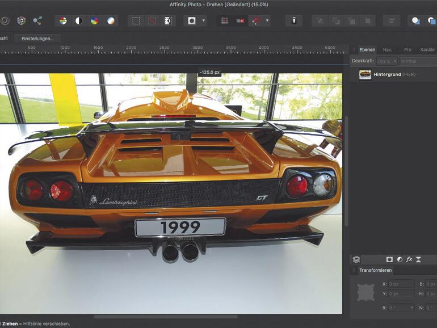437x328 pixels.
Task: Open the snapping options dropdown arrow
Action: point(267,21)
